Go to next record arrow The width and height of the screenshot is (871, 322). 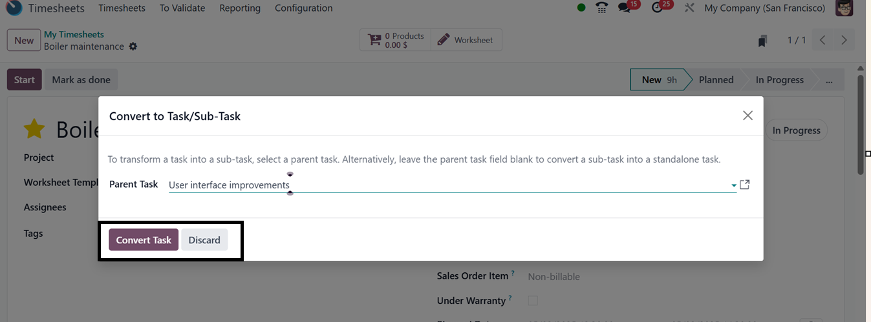(x=844, y=40)
